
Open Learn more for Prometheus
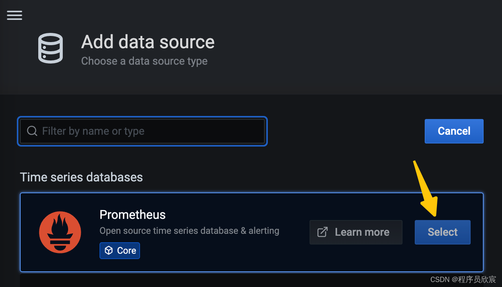pyautogui.click(x=356, y=232)
